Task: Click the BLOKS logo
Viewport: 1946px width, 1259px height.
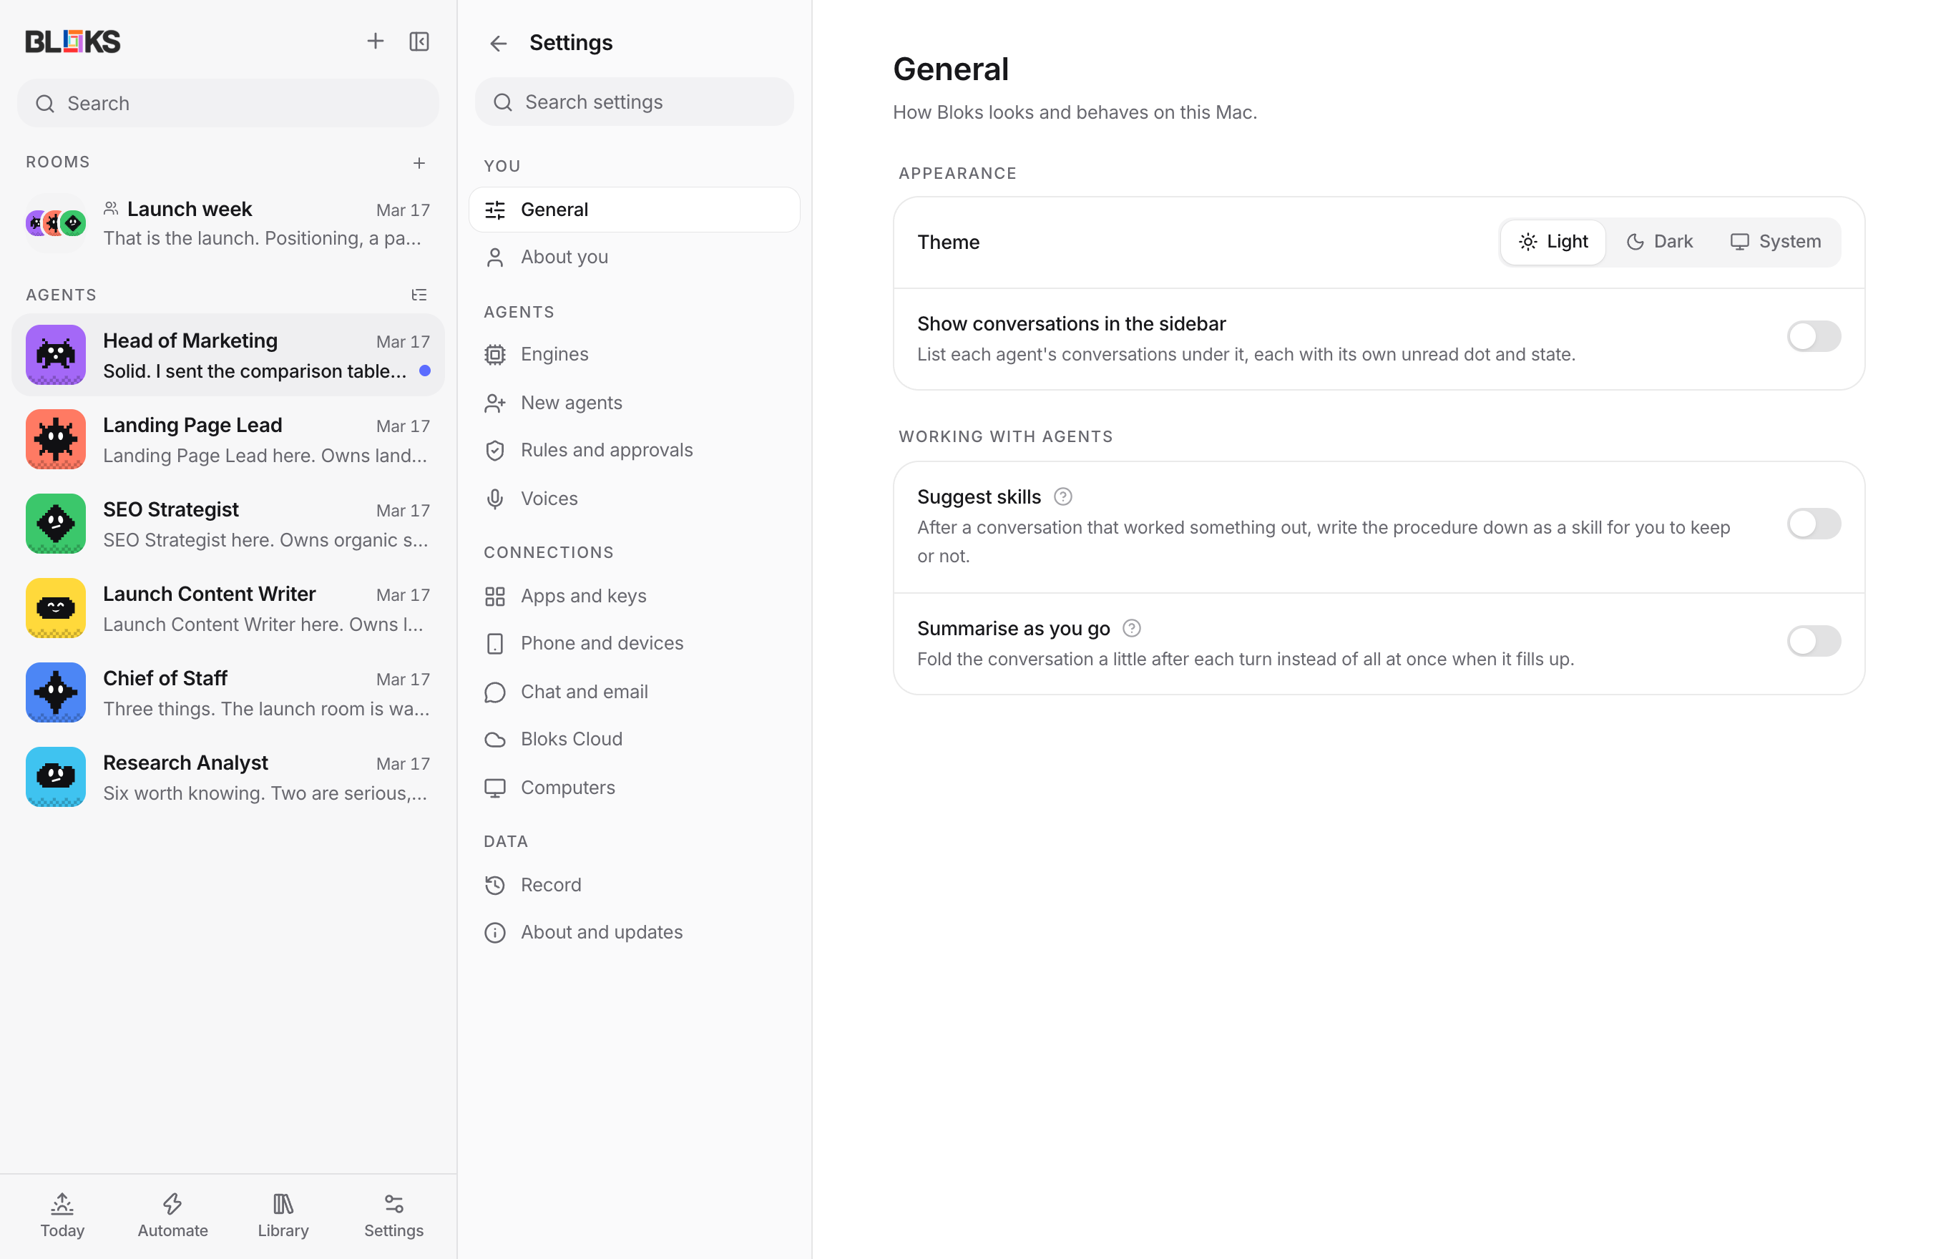Action: (x=73, y=41)
